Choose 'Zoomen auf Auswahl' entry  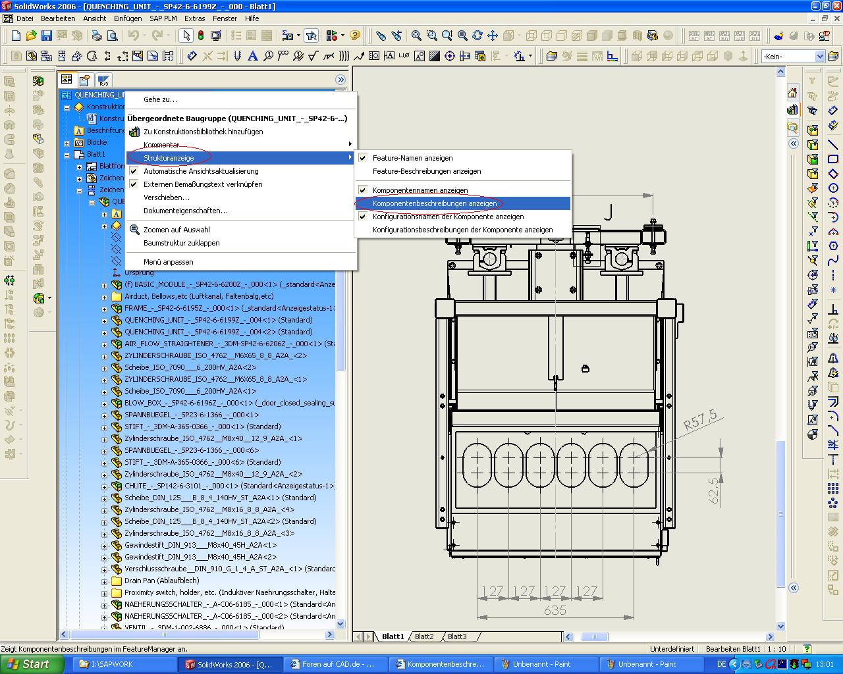pos(241,230)
